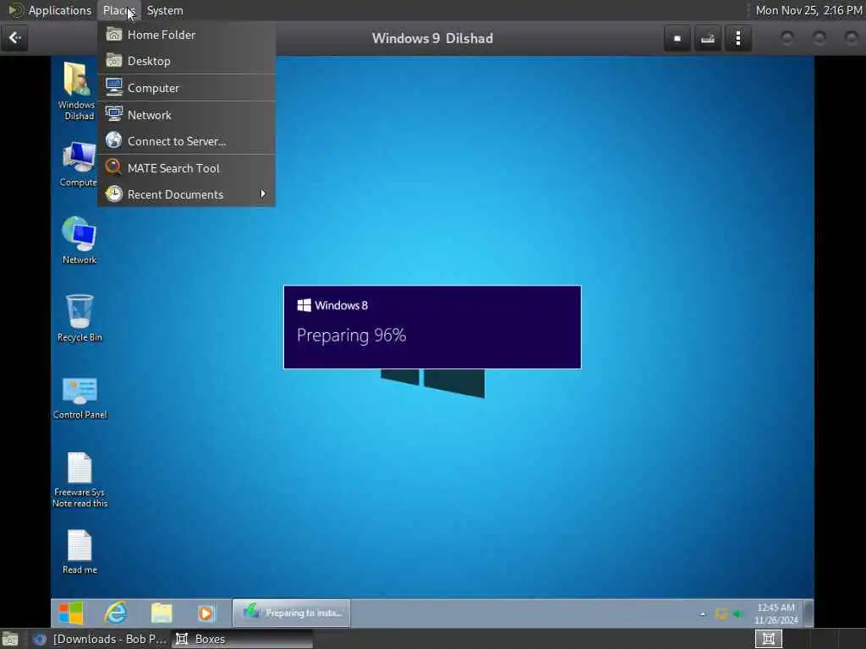866x649 pixels.
Task: Select Freeware Sys Note read this file
Action: coord(80,479)
